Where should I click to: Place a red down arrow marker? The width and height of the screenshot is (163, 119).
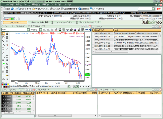pyautogui.click(x=7, y=45)
